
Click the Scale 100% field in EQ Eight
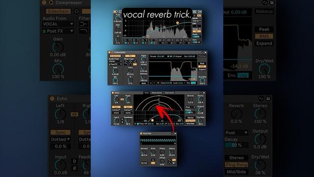[197, 37]
